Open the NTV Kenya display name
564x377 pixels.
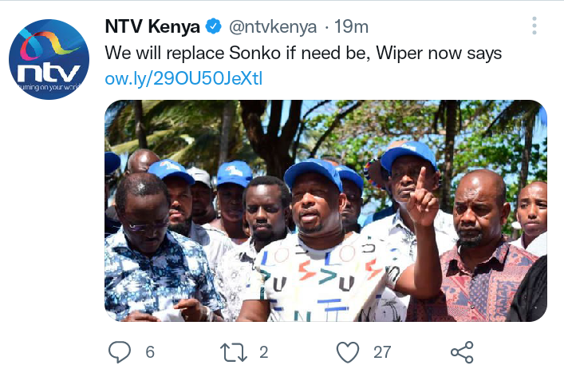coord(152,26)
